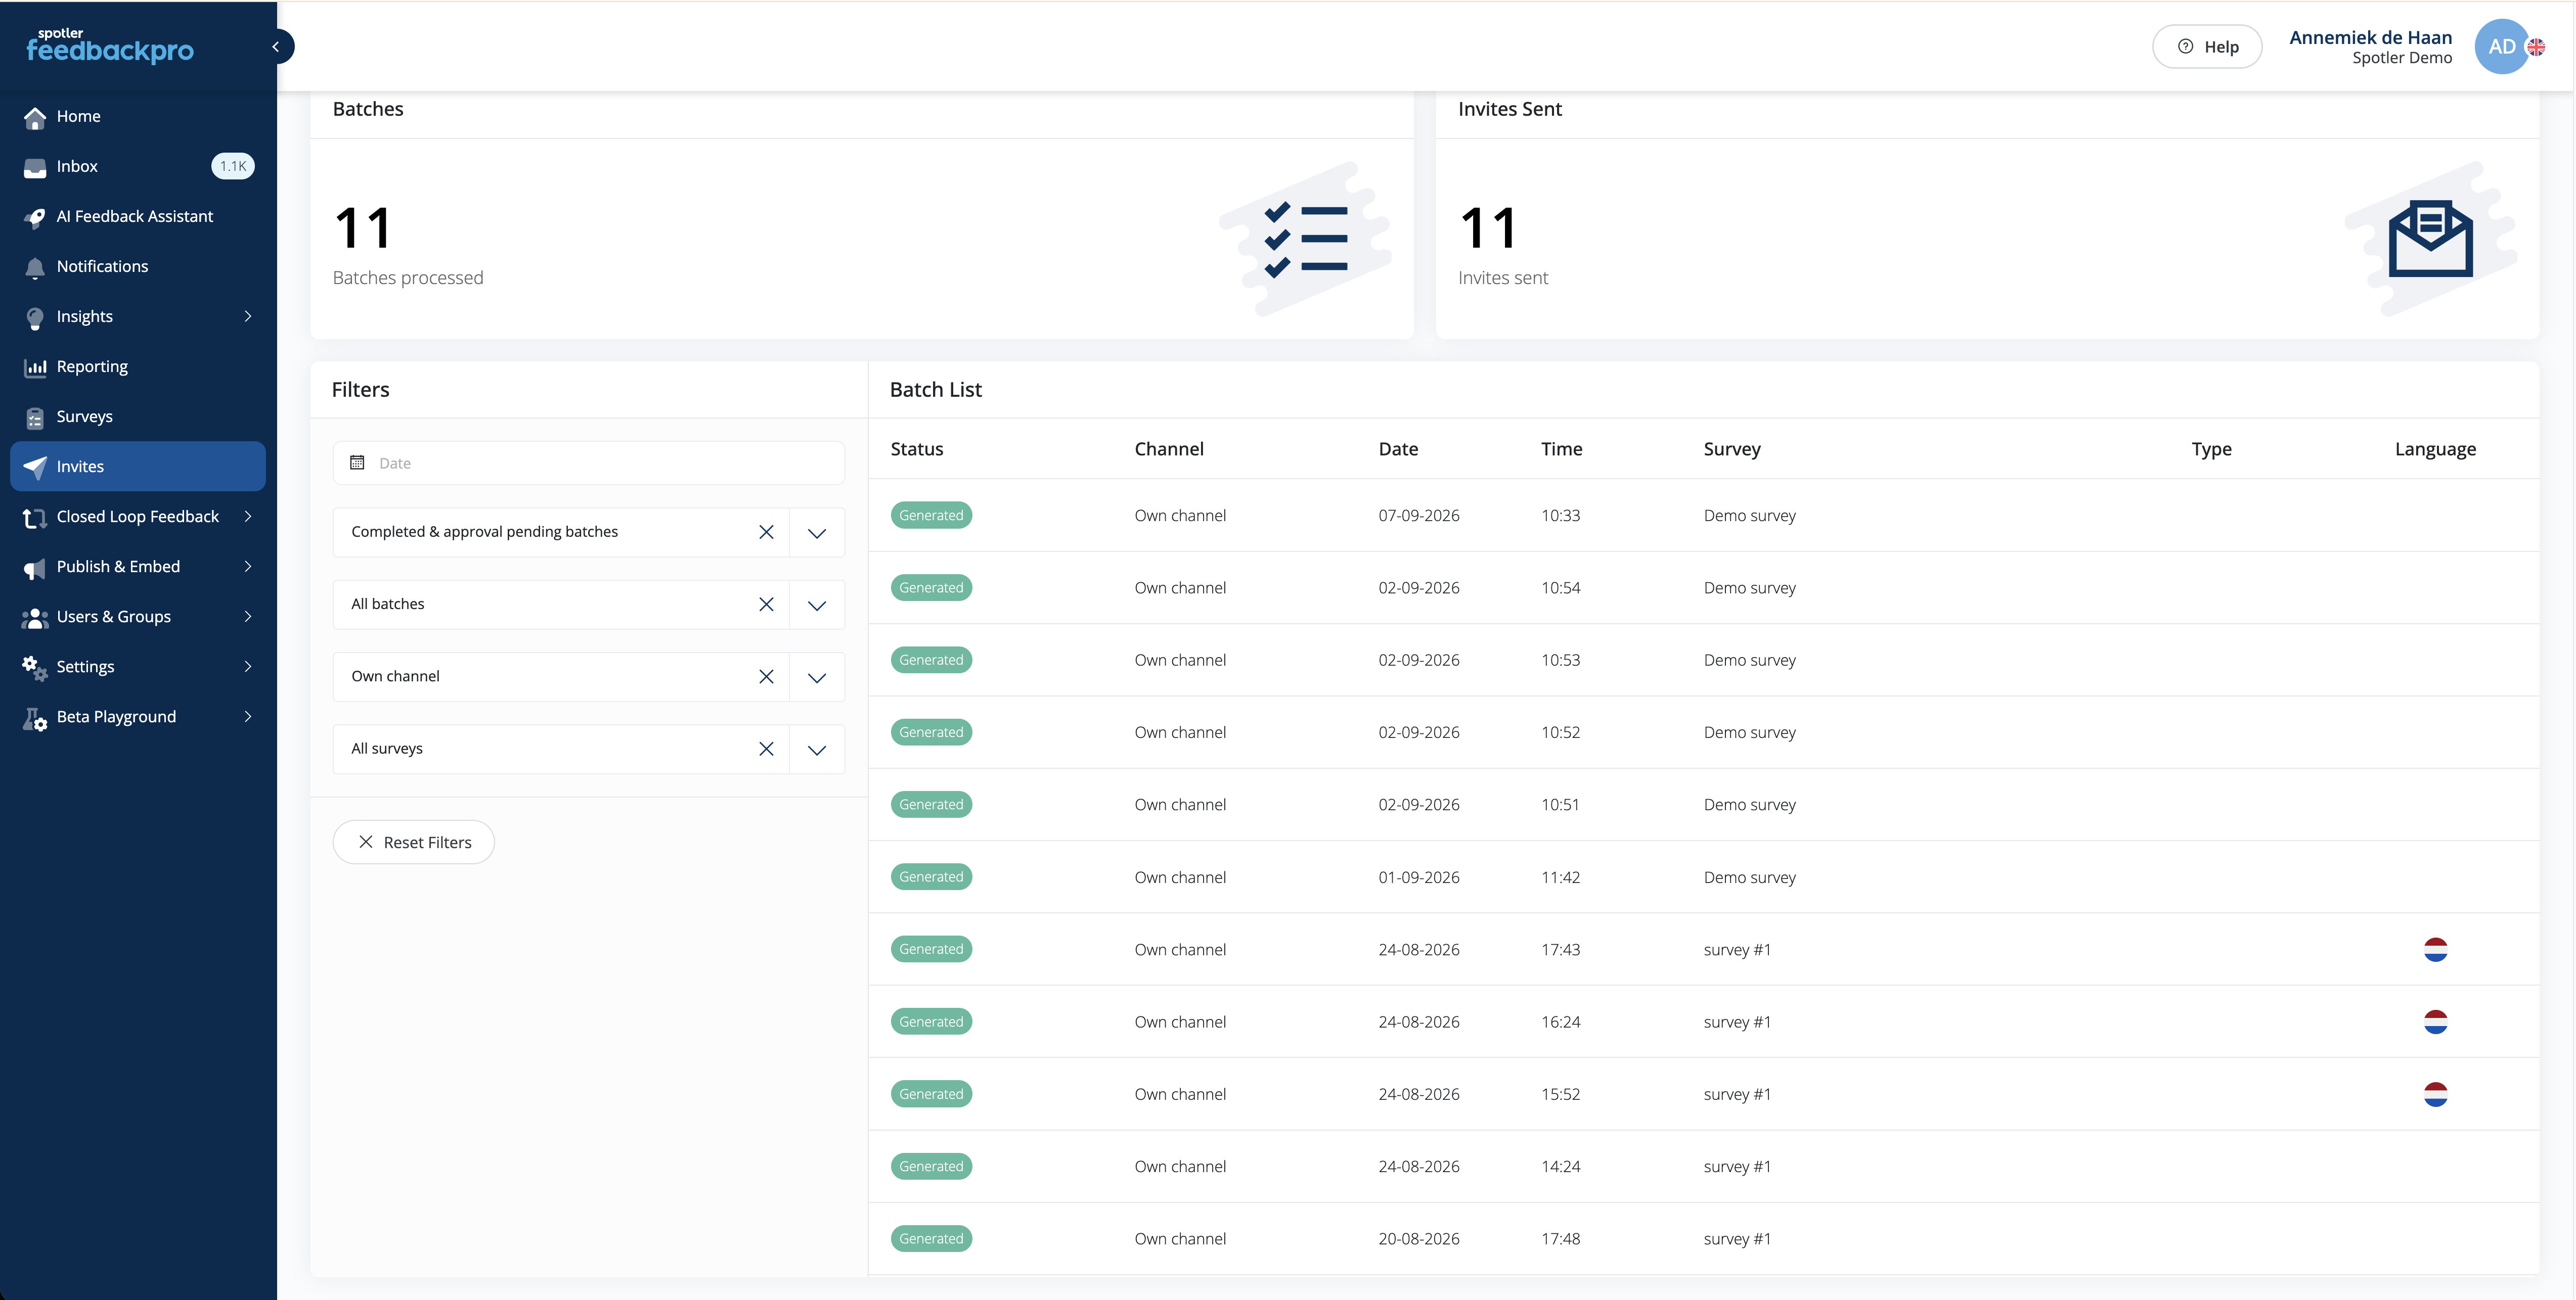Click the Beta Playground flask icon
Screen dimensions: 2576x1300
pyautogui.click(x=35, y=718)
